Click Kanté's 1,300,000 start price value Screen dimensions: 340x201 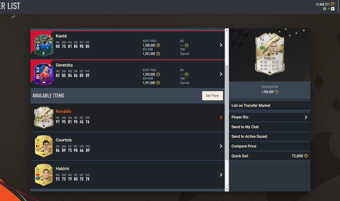tap(149, 45)
